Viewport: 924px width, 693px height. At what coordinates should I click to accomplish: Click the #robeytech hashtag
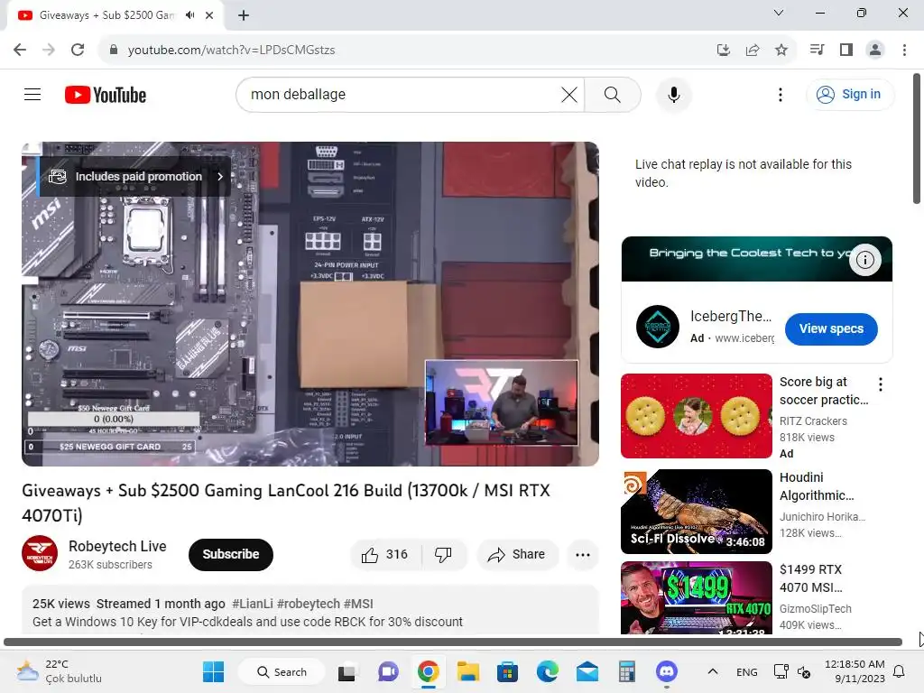coord(309,604)
